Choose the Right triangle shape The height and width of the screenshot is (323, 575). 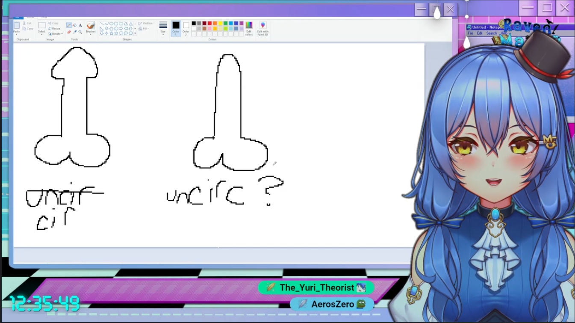point(102,29)
